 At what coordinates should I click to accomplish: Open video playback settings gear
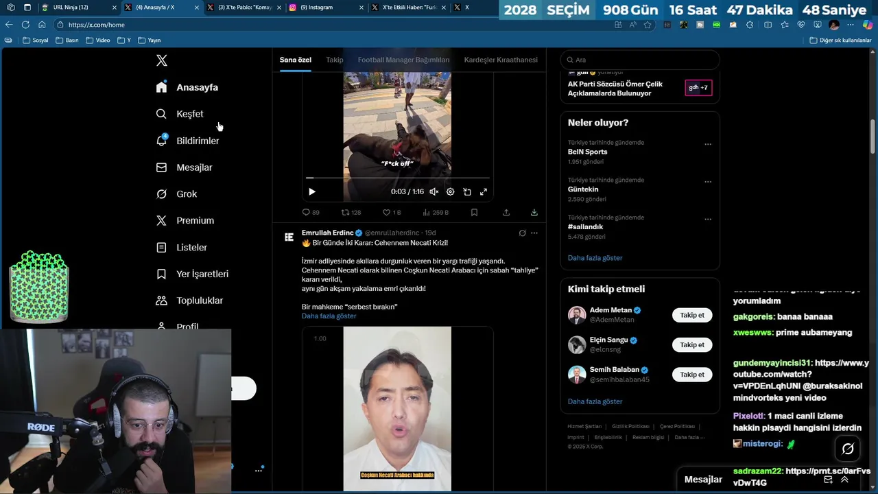pos(451,192)
